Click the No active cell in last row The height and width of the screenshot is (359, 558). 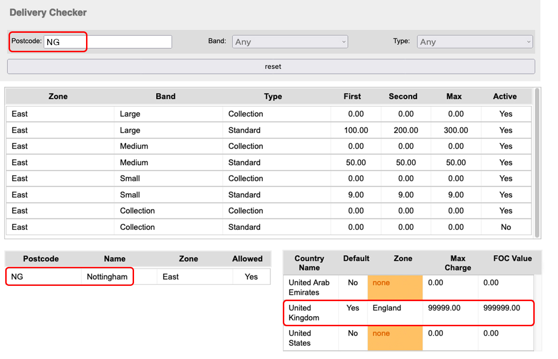pos(505,227)
